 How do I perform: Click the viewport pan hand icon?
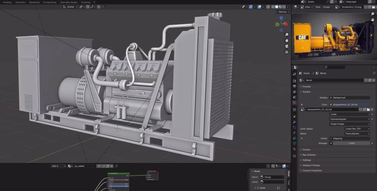click(x=287, y=40)
